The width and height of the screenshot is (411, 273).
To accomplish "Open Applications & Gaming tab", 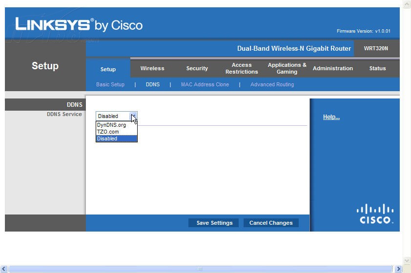I will tap(287, 68).
